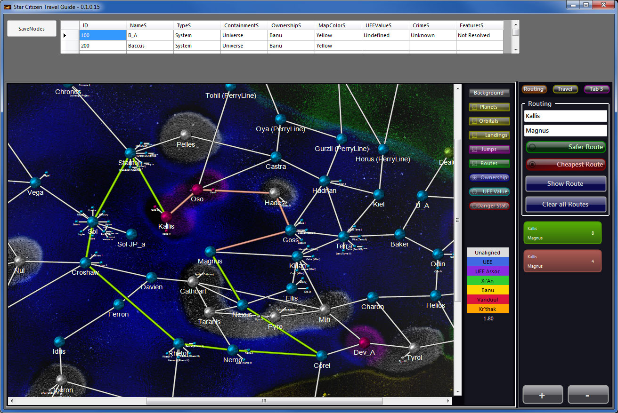Switch to the Travel tab

tap(565, 89)
